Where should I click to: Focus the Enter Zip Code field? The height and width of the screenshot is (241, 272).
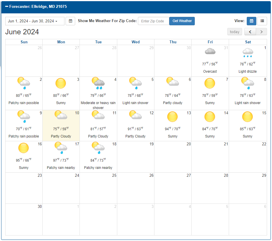tap(154, 21)
